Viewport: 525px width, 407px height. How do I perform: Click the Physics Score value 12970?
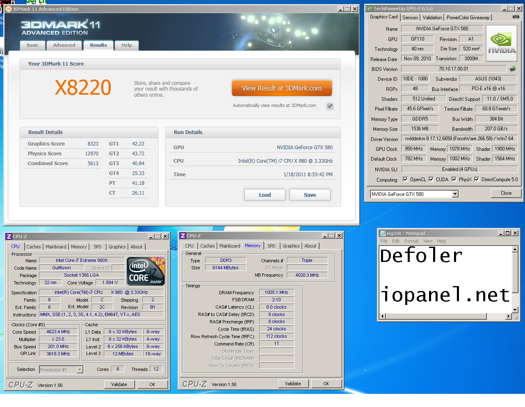pos(91,154)
